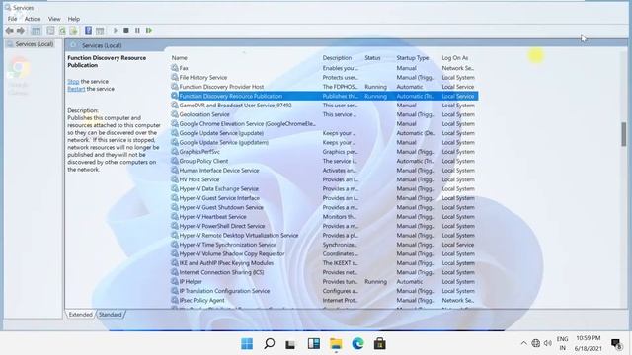Open the Widgets panel from taskbar

pyautogui.click(x=314, y=344)
